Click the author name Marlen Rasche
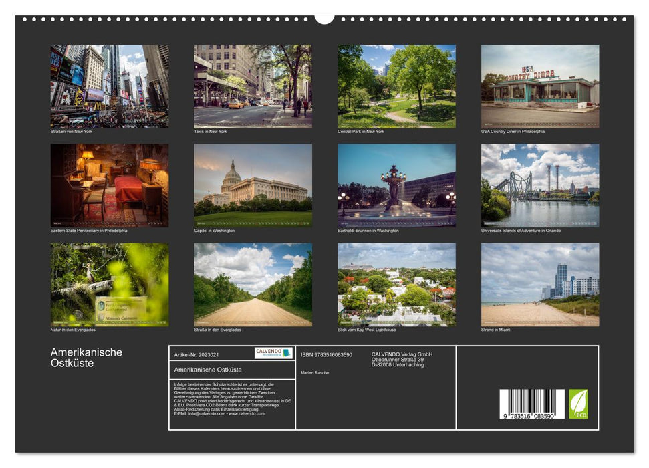The width and height of the screenshot is (649, 468). pos(315,372)
